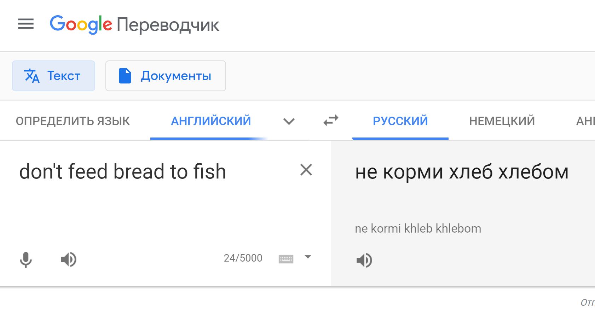This screenshot has width=595, height=316.
Task: Select АНГЛИЙСКИЙ as source language
Action: coord(211,121)
